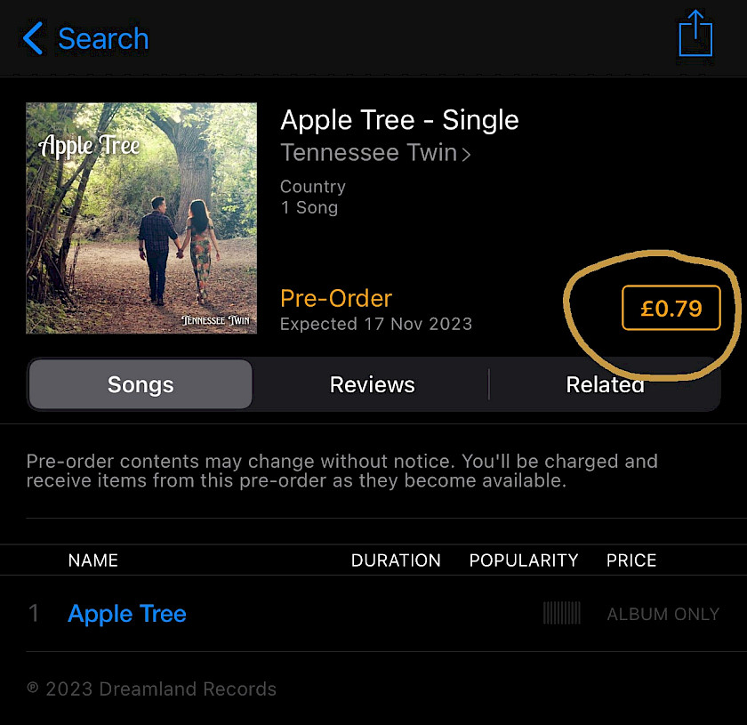Tap the POPULARITY column header

523,560
